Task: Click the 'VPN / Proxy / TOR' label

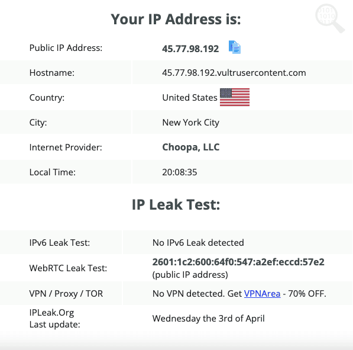Action: coord(66,294)
